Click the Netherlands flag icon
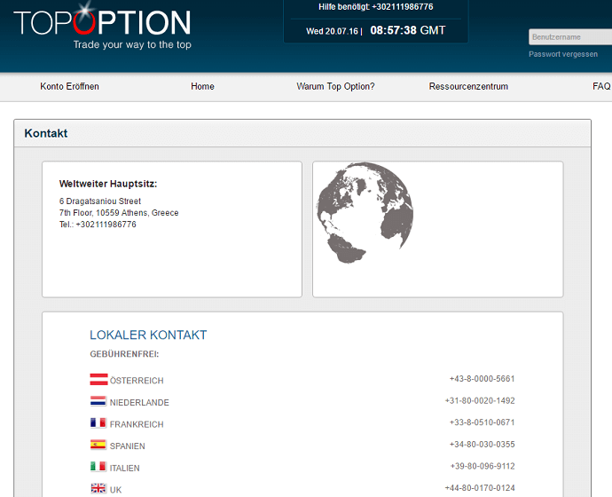The height and width of the screenshot is (497, 612). pos(98,401)
